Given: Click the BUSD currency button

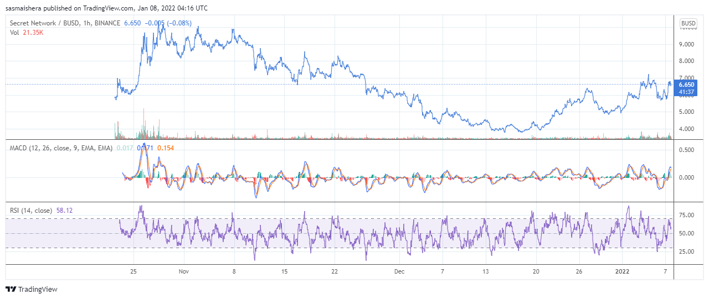Looking at the screenshot, I should [689, 23].
